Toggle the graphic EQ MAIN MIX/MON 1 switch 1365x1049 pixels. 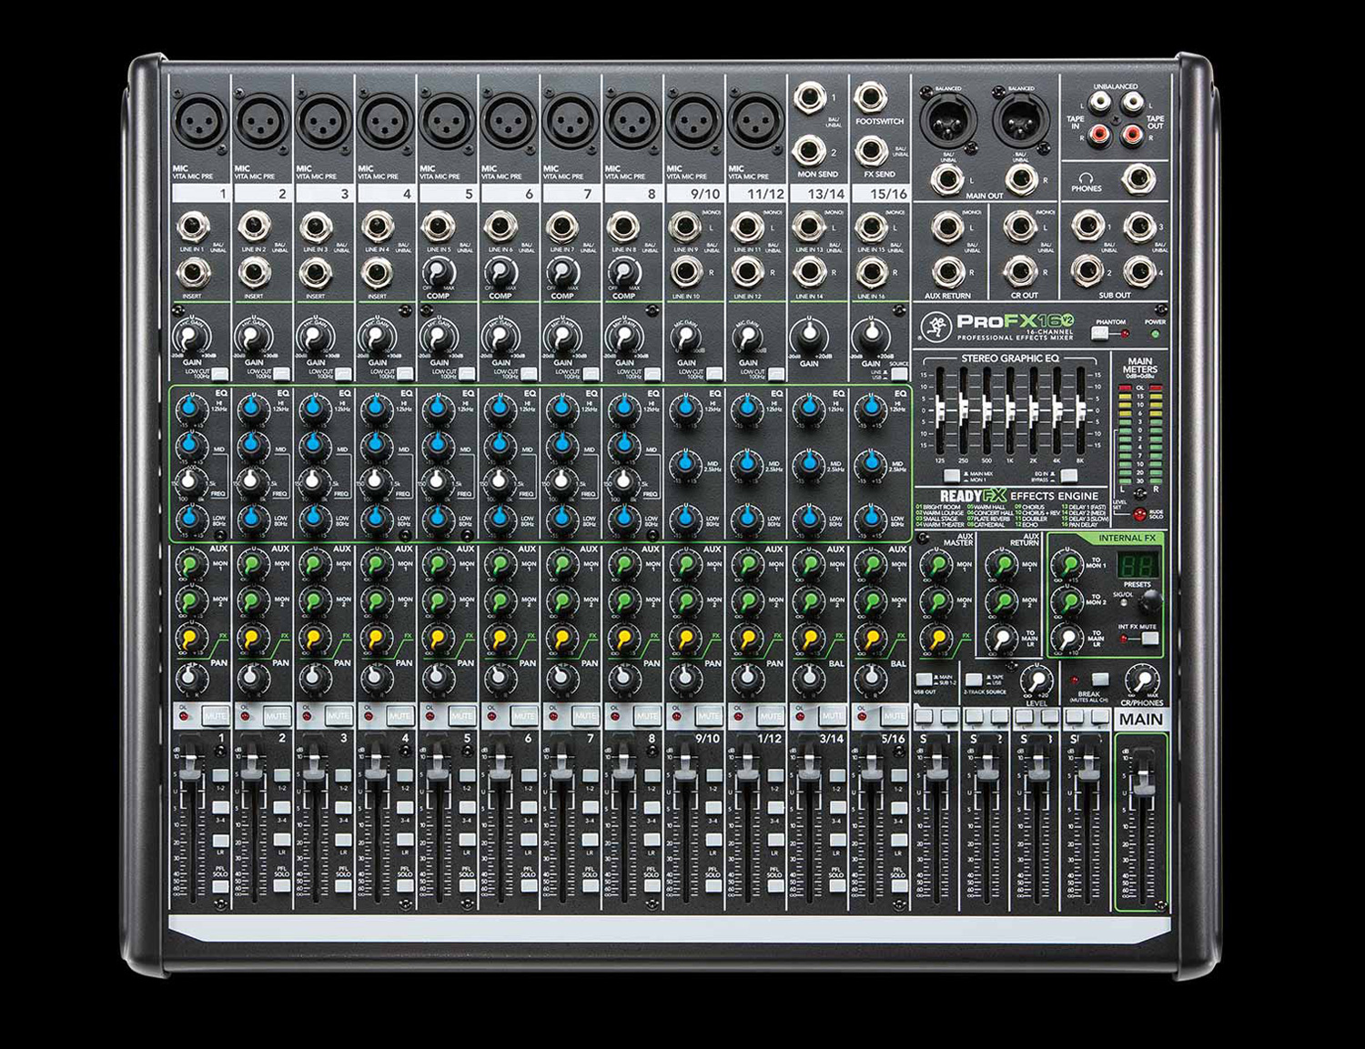click(952, 476)
